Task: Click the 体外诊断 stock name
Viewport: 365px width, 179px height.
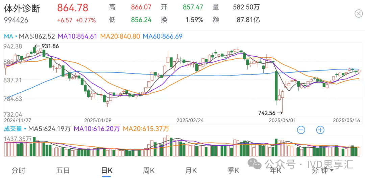Action: click(x=22, y=8)
